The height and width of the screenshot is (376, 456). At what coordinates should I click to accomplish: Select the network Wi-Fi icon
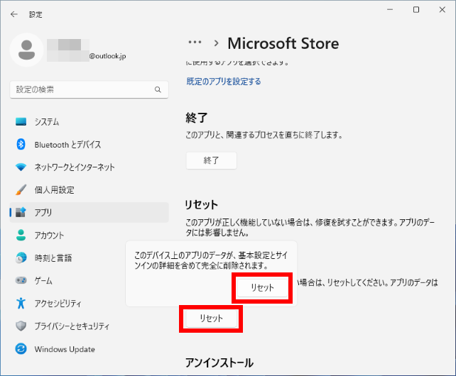[x=21, y=167]
